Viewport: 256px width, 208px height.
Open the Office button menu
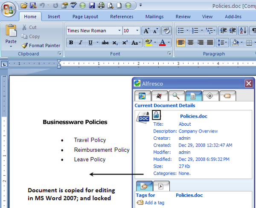(9, 9)
